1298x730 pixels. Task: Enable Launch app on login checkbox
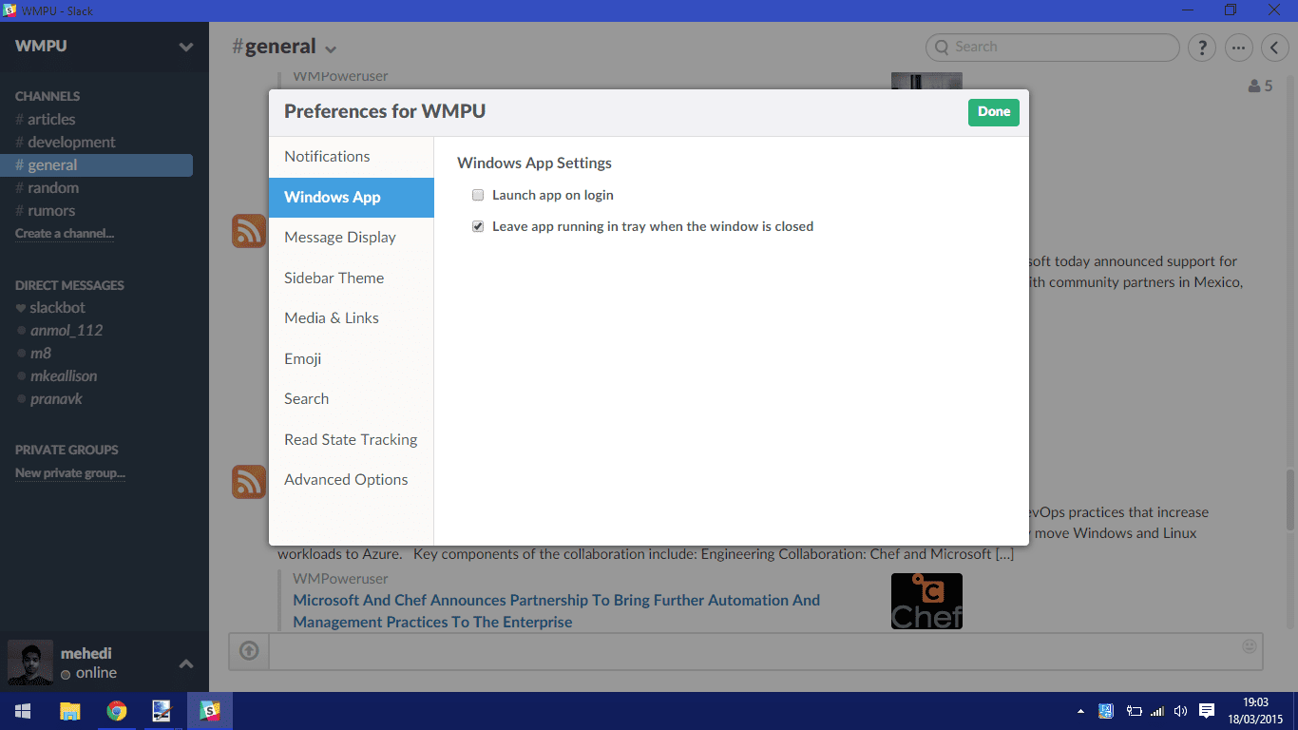point(478,195)
